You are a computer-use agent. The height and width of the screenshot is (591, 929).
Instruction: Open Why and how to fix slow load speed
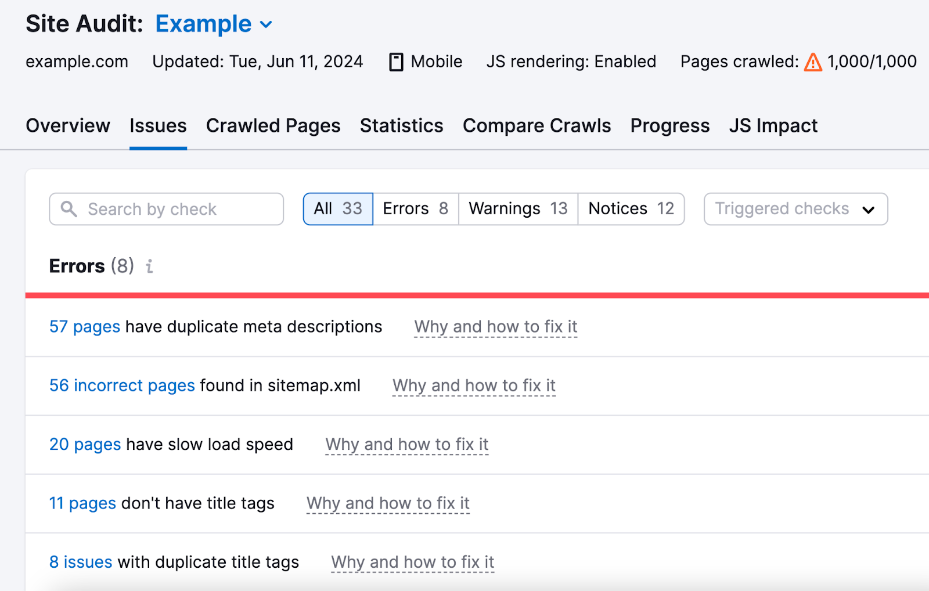tap(406, 445)
